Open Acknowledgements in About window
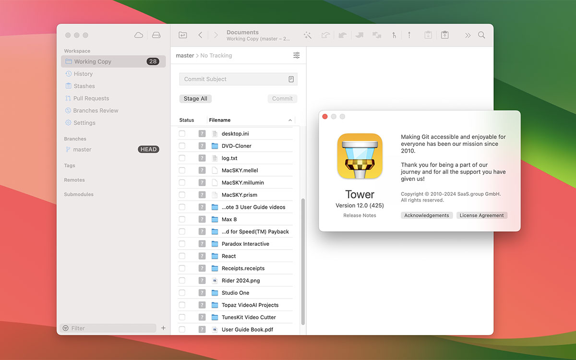 pyautogui.click(x=427, y=216)
